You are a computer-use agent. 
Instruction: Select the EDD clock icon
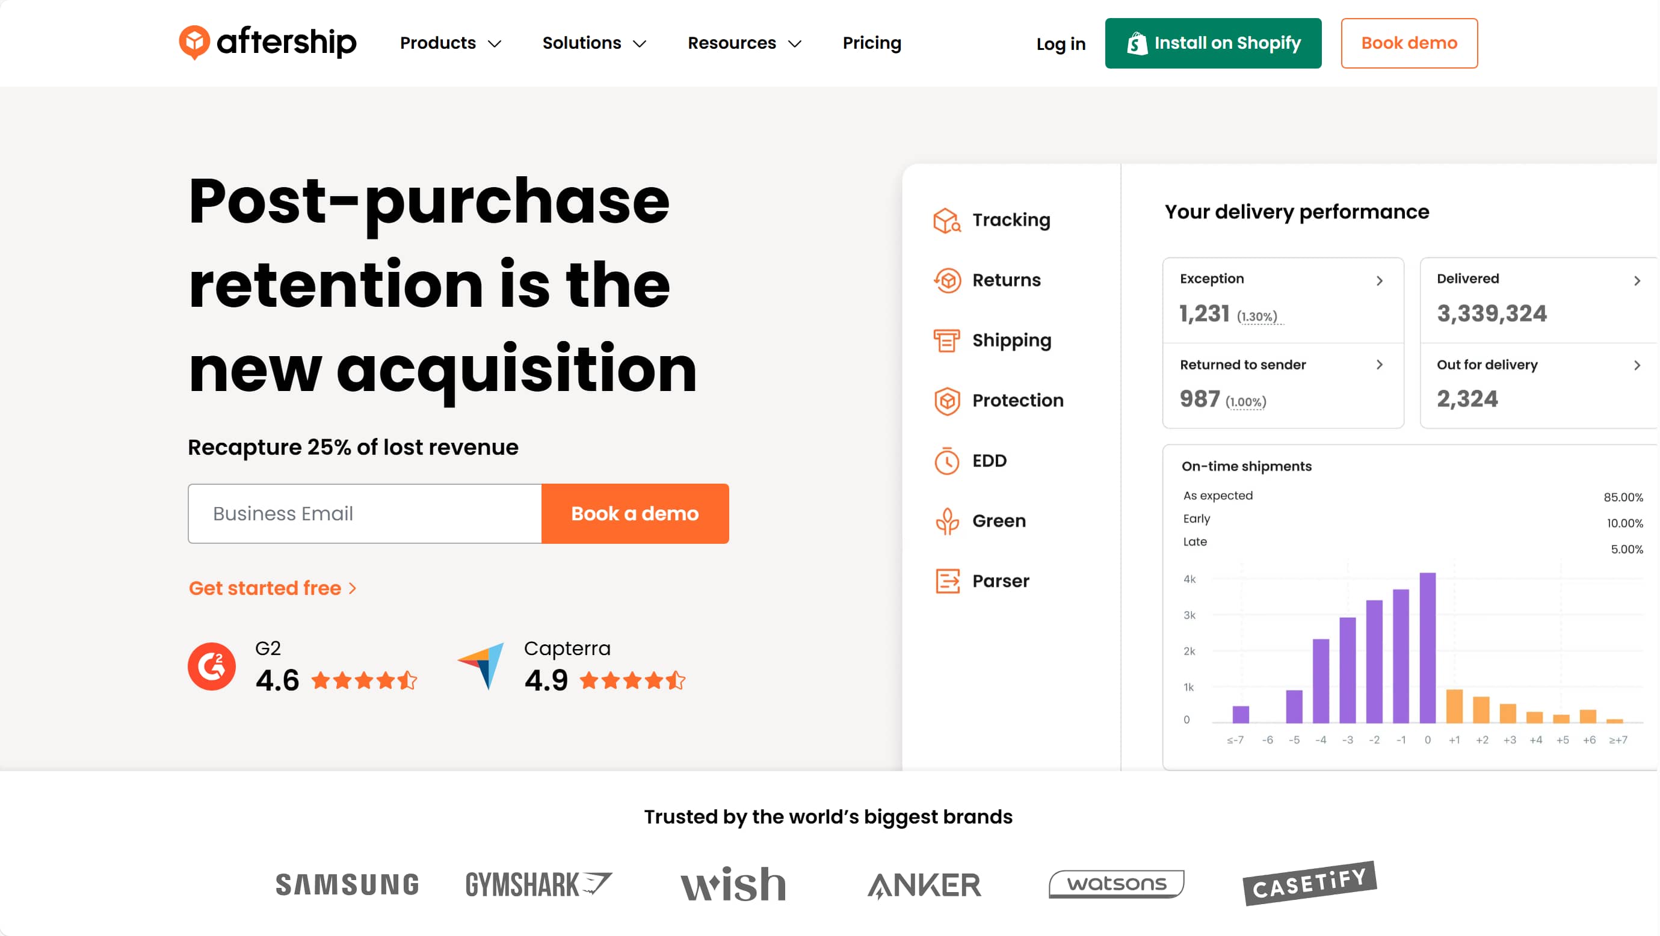click(x=946, y=461)
